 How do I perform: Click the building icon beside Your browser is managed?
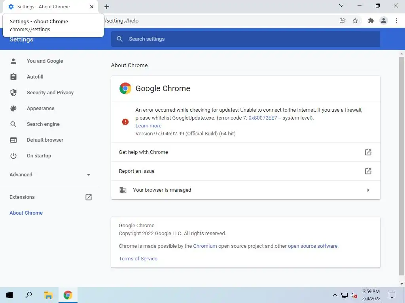[x=123, y=190]
